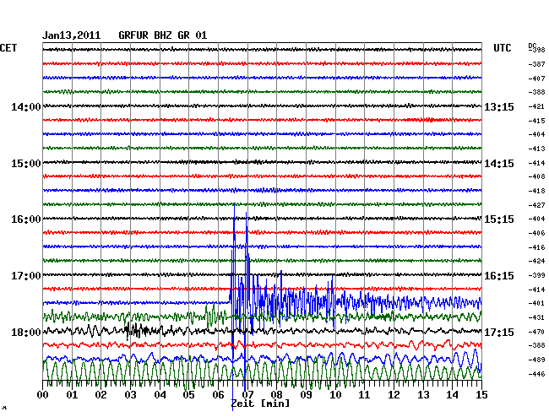Click the 16:15 UTC time label
The image size is (549, 417).
(x=499, y=276)
